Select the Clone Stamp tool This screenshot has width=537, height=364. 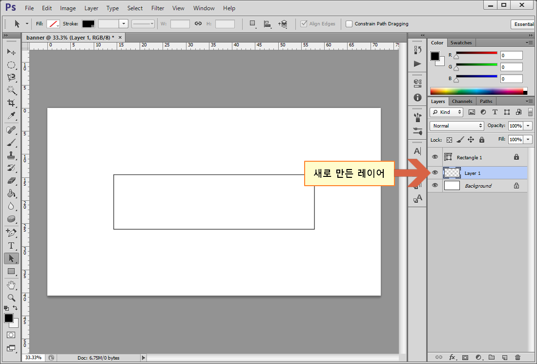coord(11,155)
